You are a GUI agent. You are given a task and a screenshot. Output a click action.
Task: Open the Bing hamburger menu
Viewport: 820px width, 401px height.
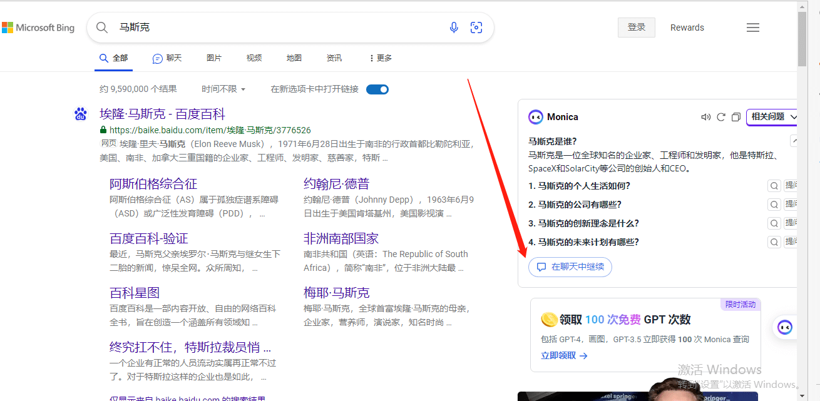(753, 28)
